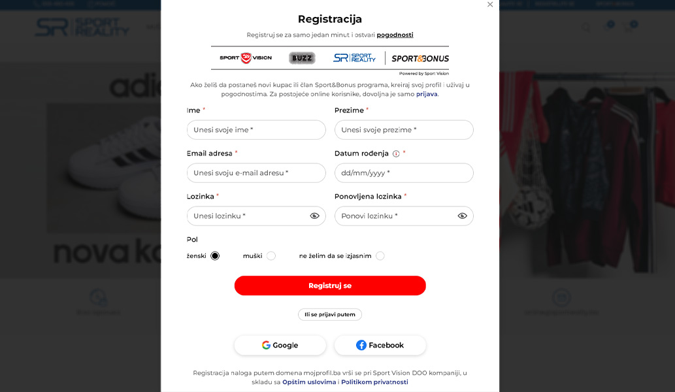The image size is (675, 392).
Task: Show password in Lozinka field
Action: point(315,216)
